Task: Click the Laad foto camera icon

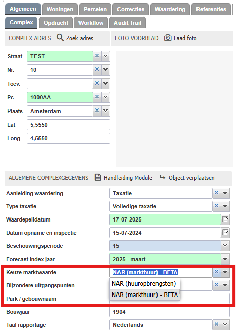Action: coord(168,38)
